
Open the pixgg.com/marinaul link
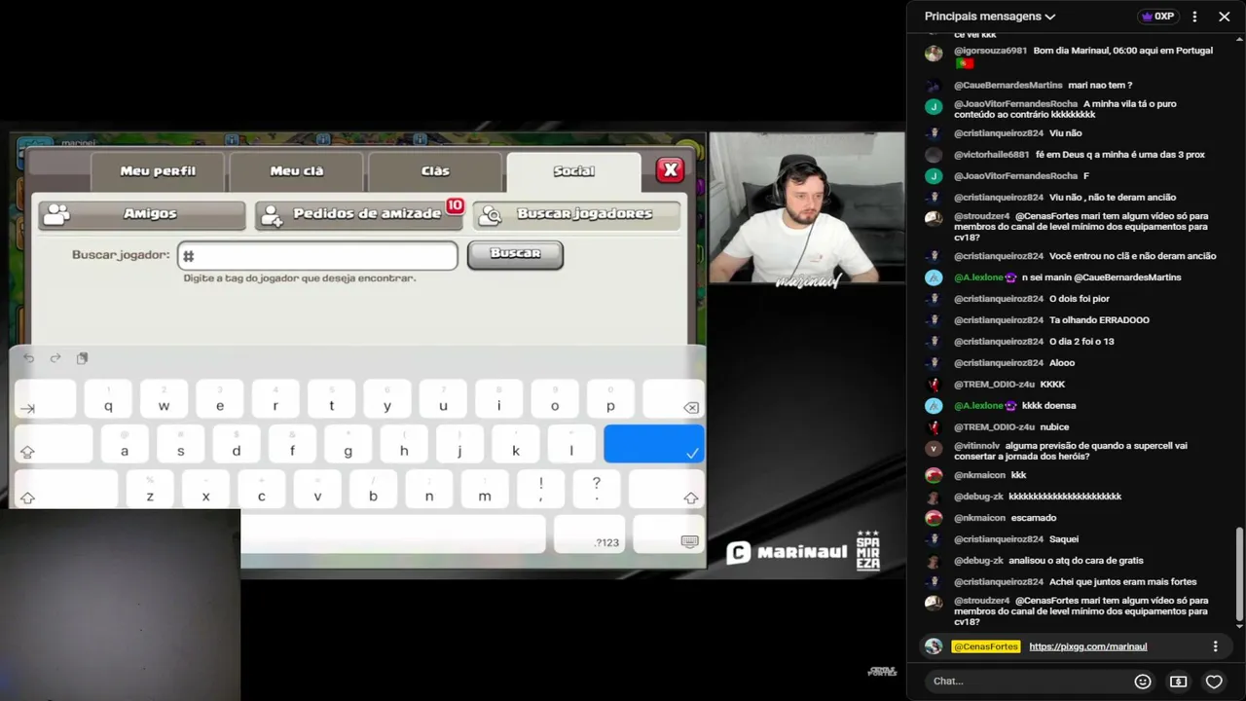1087,646
